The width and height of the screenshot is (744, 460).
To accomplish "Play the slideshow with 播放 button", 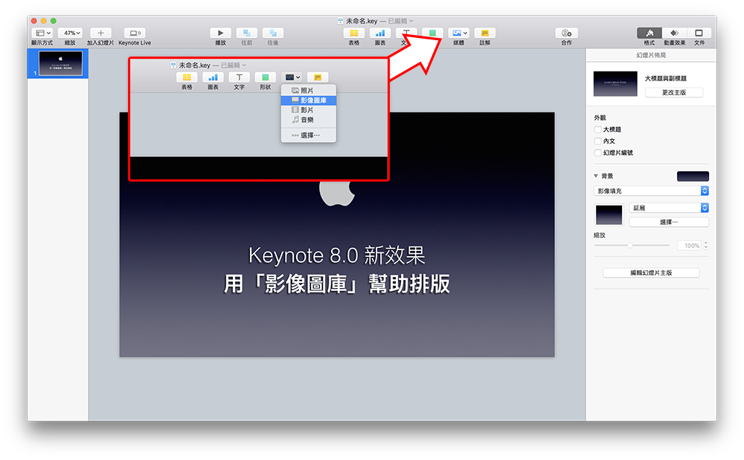I will coord(220,33).
